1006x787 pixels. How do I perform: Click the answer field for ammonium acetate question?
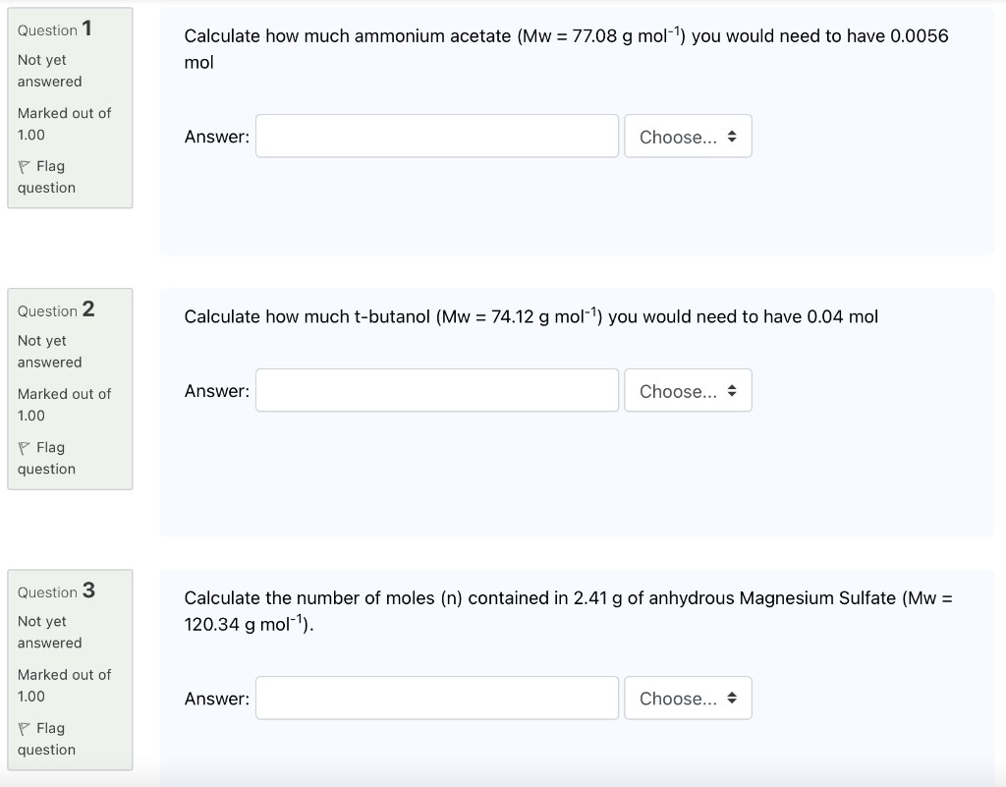pyautogui.click(x=436, y=136)
